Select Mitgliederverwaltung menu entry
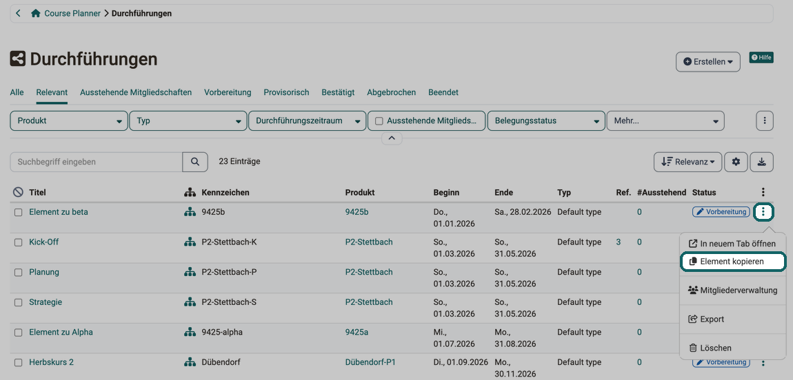Screen dimensions: 793x380 tap(732, 291)
